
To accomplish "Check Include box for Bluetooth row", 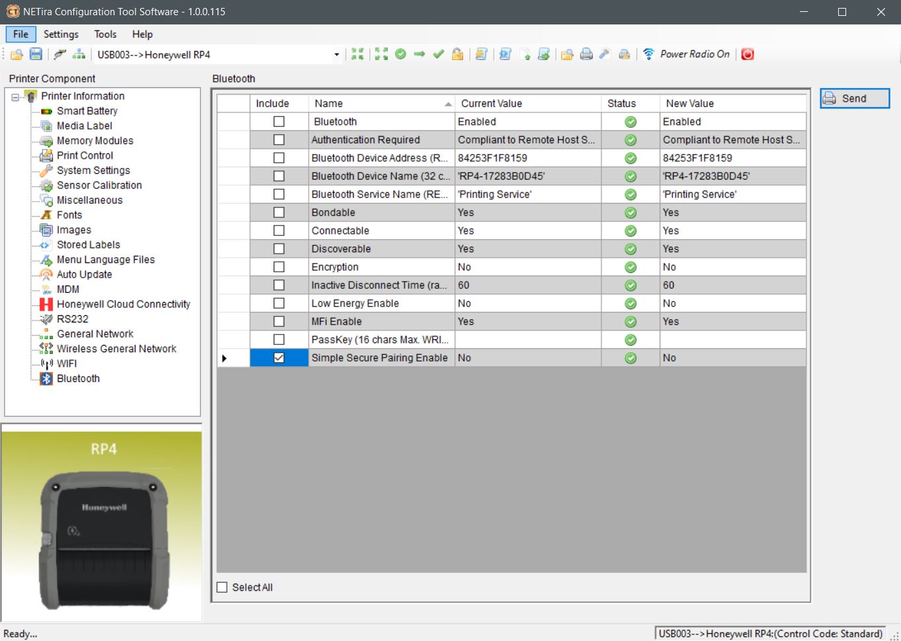I will (x=279, y=122).
